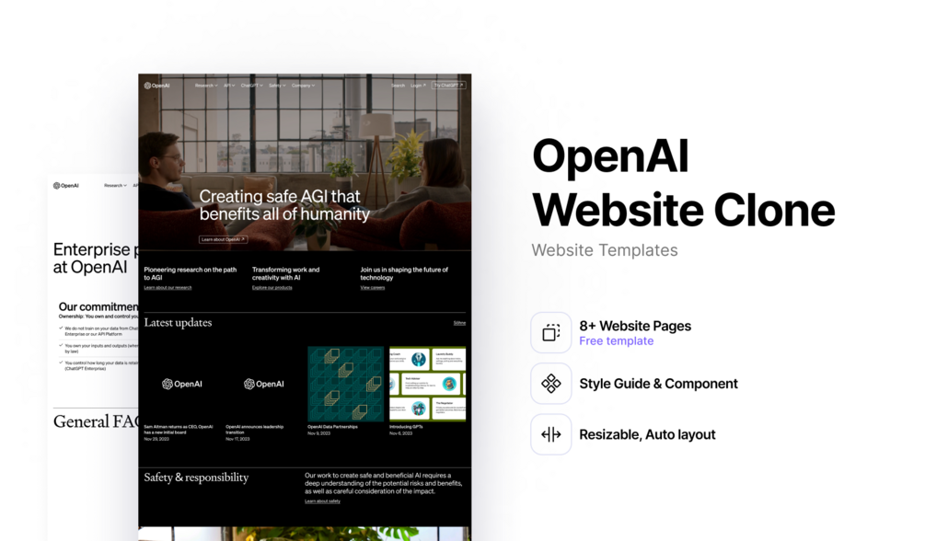This screenshot has height=541, width=925.
Task: Click the Our commitment heading on Enterprise page
Action: coord(98,306)
